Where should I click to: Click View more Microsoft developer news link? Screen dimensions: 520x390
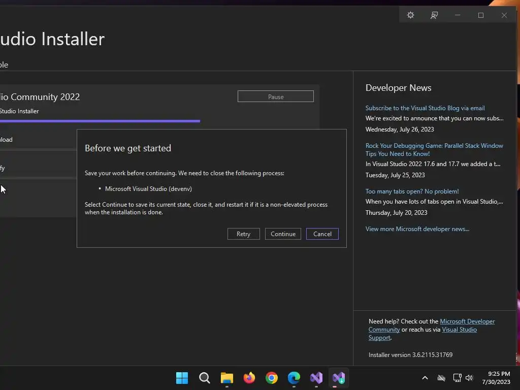pyautogui.click(x=417, y=229)
